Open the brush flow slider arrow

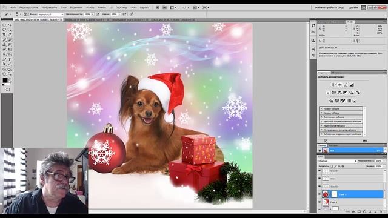(119, 15)
